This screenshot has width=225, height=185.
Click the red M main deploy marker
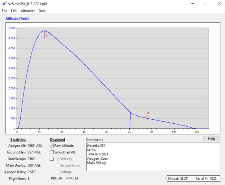[x=148, y=113]
